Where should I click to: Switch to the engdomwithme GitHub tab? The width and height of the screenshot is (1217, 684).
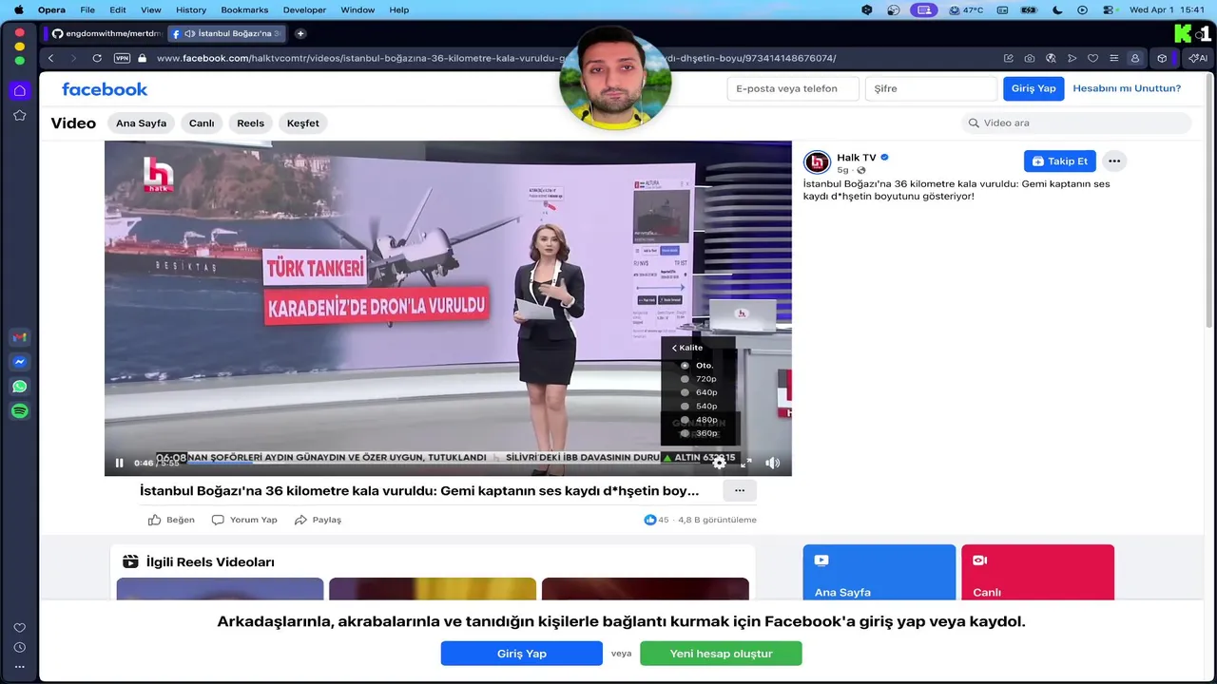(106, 33)
